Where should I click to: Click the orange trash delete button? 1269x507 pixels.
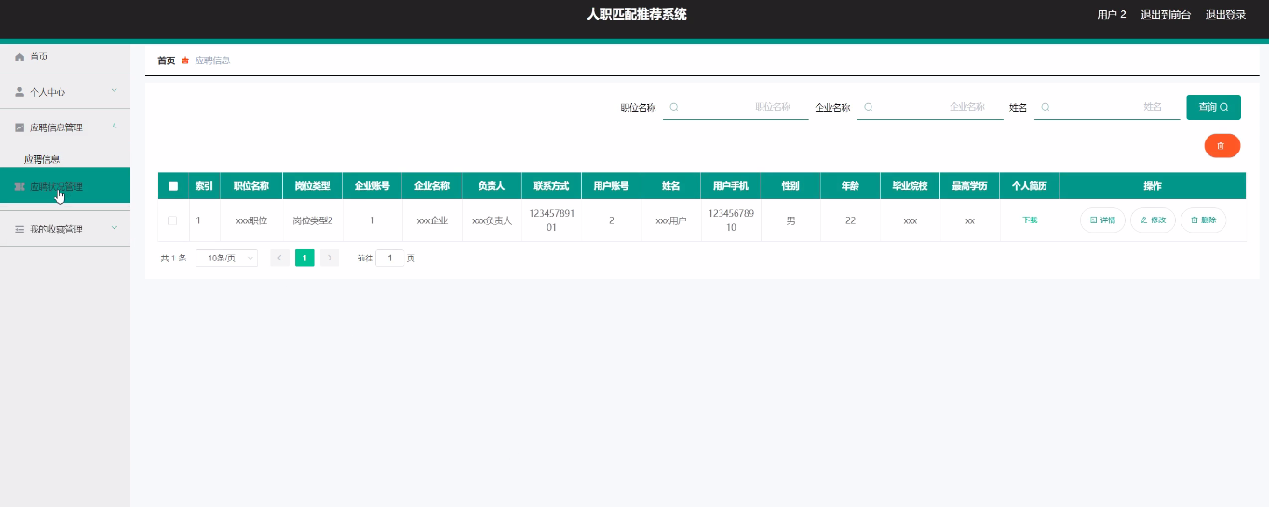1222,146
